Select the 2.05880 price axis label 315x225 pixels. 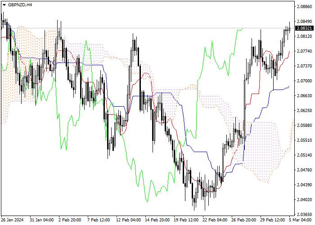(305, 126)
